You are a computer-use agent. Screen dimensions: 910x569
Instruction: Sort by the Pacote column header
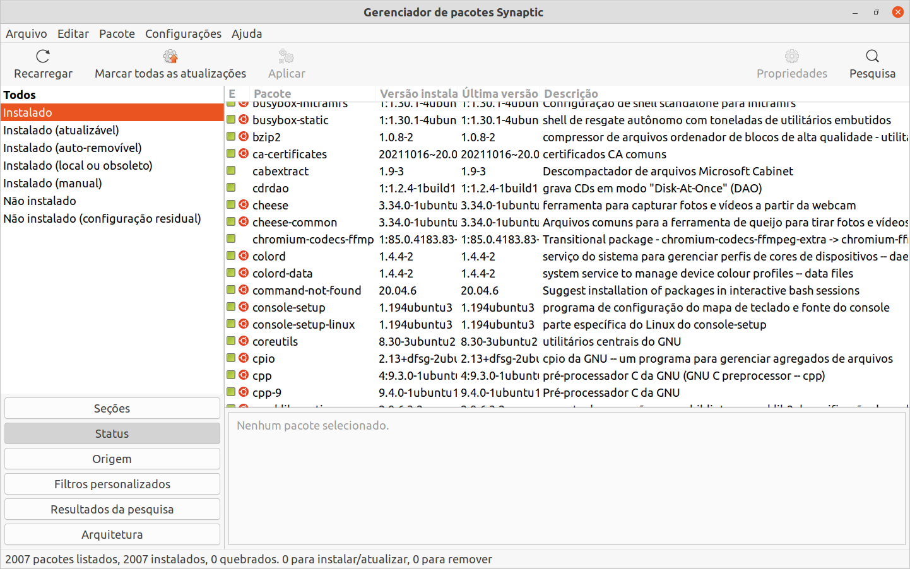pos(313,93)
